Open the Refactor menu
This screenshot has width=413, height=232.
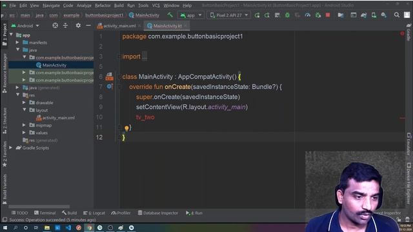(103, 5)
